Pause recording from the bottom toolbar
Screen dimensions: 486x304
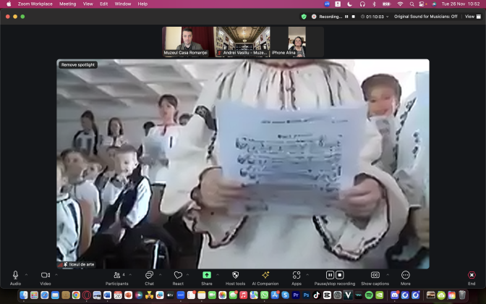coord(330,275)
